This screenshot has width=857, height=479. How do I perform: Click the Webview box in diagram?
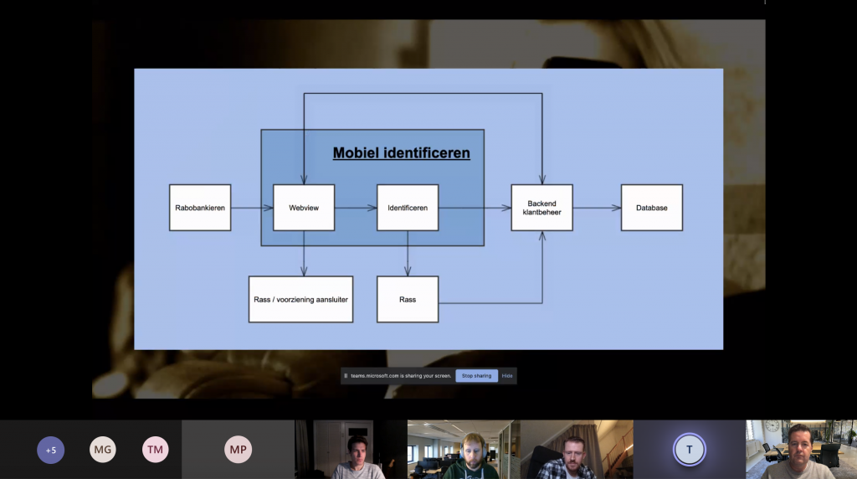click(x=304, y=208)
